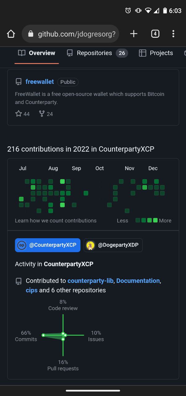Open a new tab with plus icon
Viewport: 186px width, 396px height.
click(134, 34)
